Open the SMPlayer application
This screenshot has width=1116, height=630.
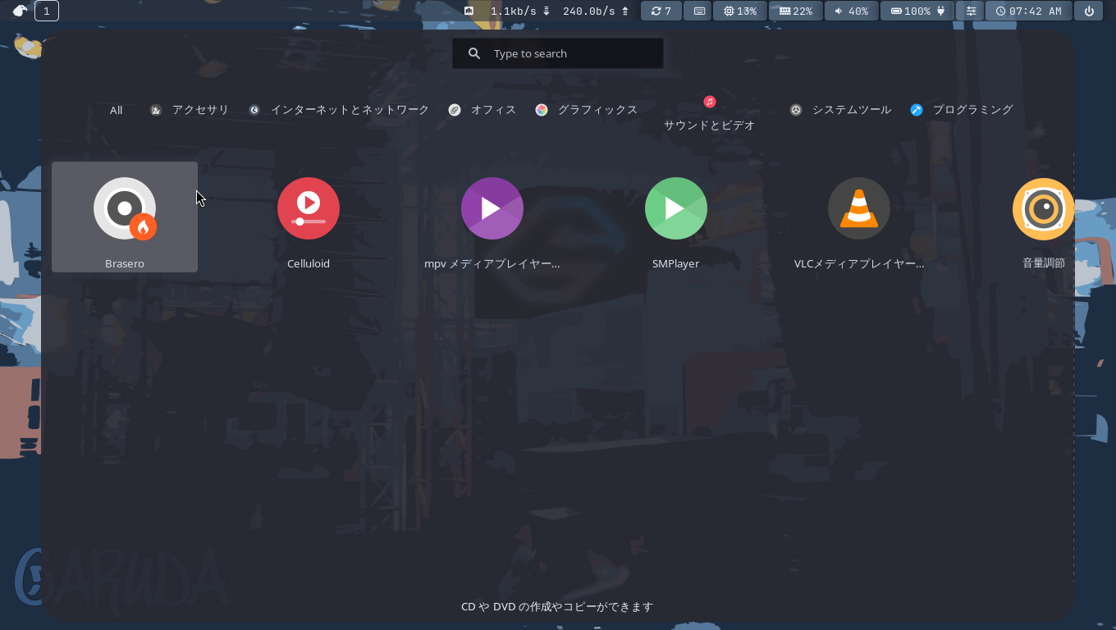click(x=676, y=217)
